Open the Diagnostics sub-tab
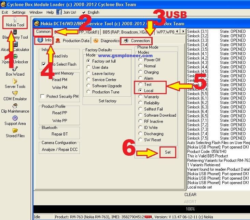 pos(106,41)
